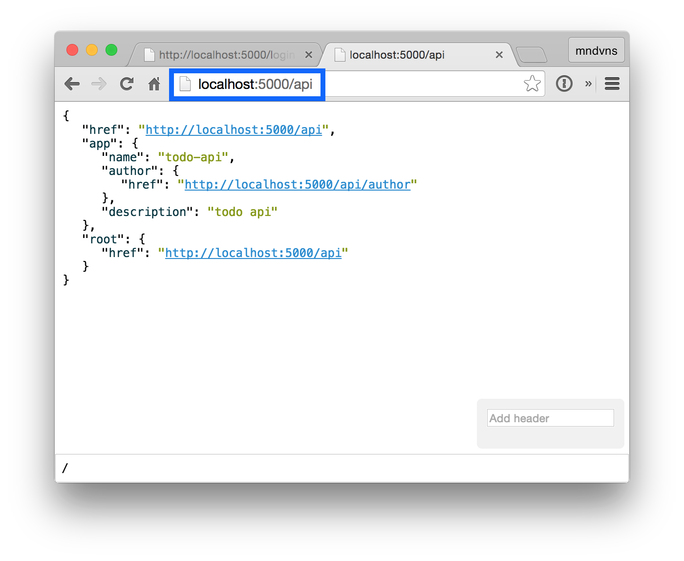Click the forward navigation arrow
This screenshot has width=684, height=561.
(x=99, y=84)
